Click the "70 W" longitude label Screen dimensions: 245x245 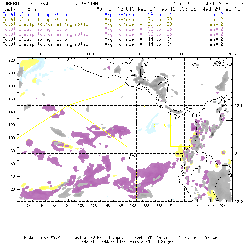point(232,54)
